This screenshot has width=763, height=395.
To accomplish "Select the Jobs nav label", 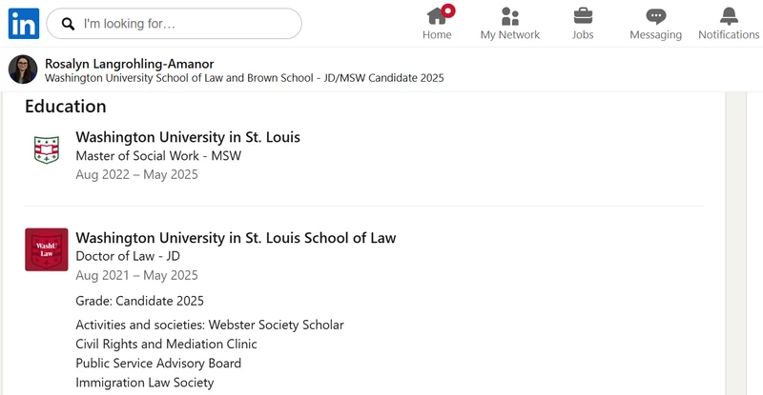I will point(583,35).
